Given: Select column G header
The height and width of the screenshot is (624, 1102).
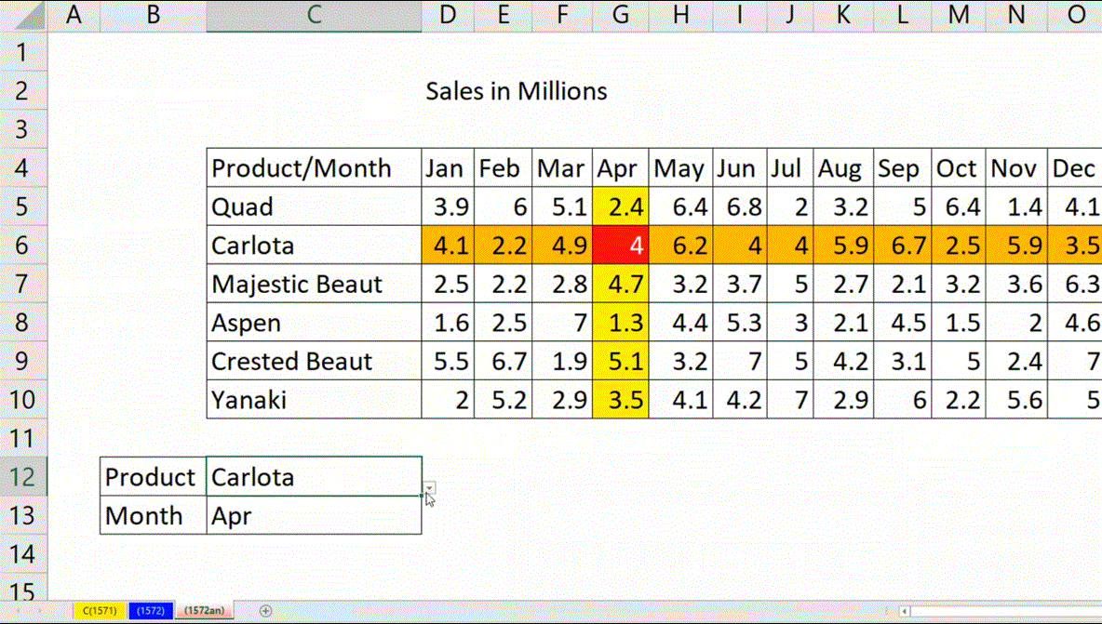Looking at the screenshot, I should click(x=621, y=16).
